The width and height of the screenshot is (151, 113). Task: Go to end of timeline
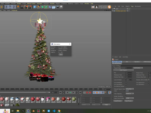click(x=80, y=93)
